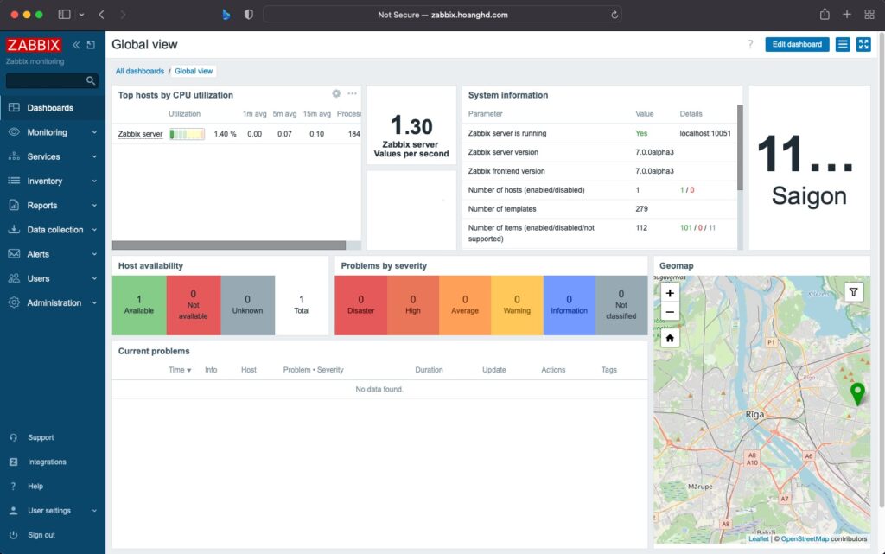Reload the page in Safari
The image size is (885, 554).
pyautogui.click(x=614, y=16)
